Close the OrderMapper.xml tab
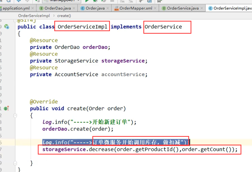This screenshot has width=252, height=172. pyautogui.click(x=155, y=8)
